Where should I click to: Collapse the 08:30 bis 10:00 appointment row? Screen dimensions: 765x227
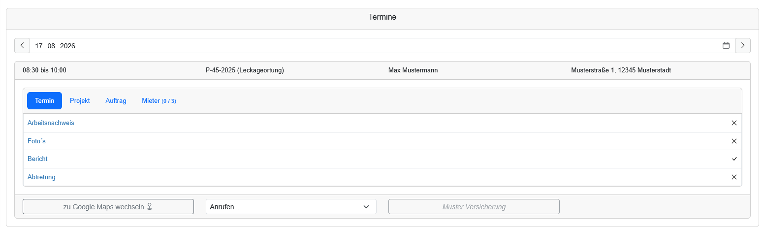point(382,70)
